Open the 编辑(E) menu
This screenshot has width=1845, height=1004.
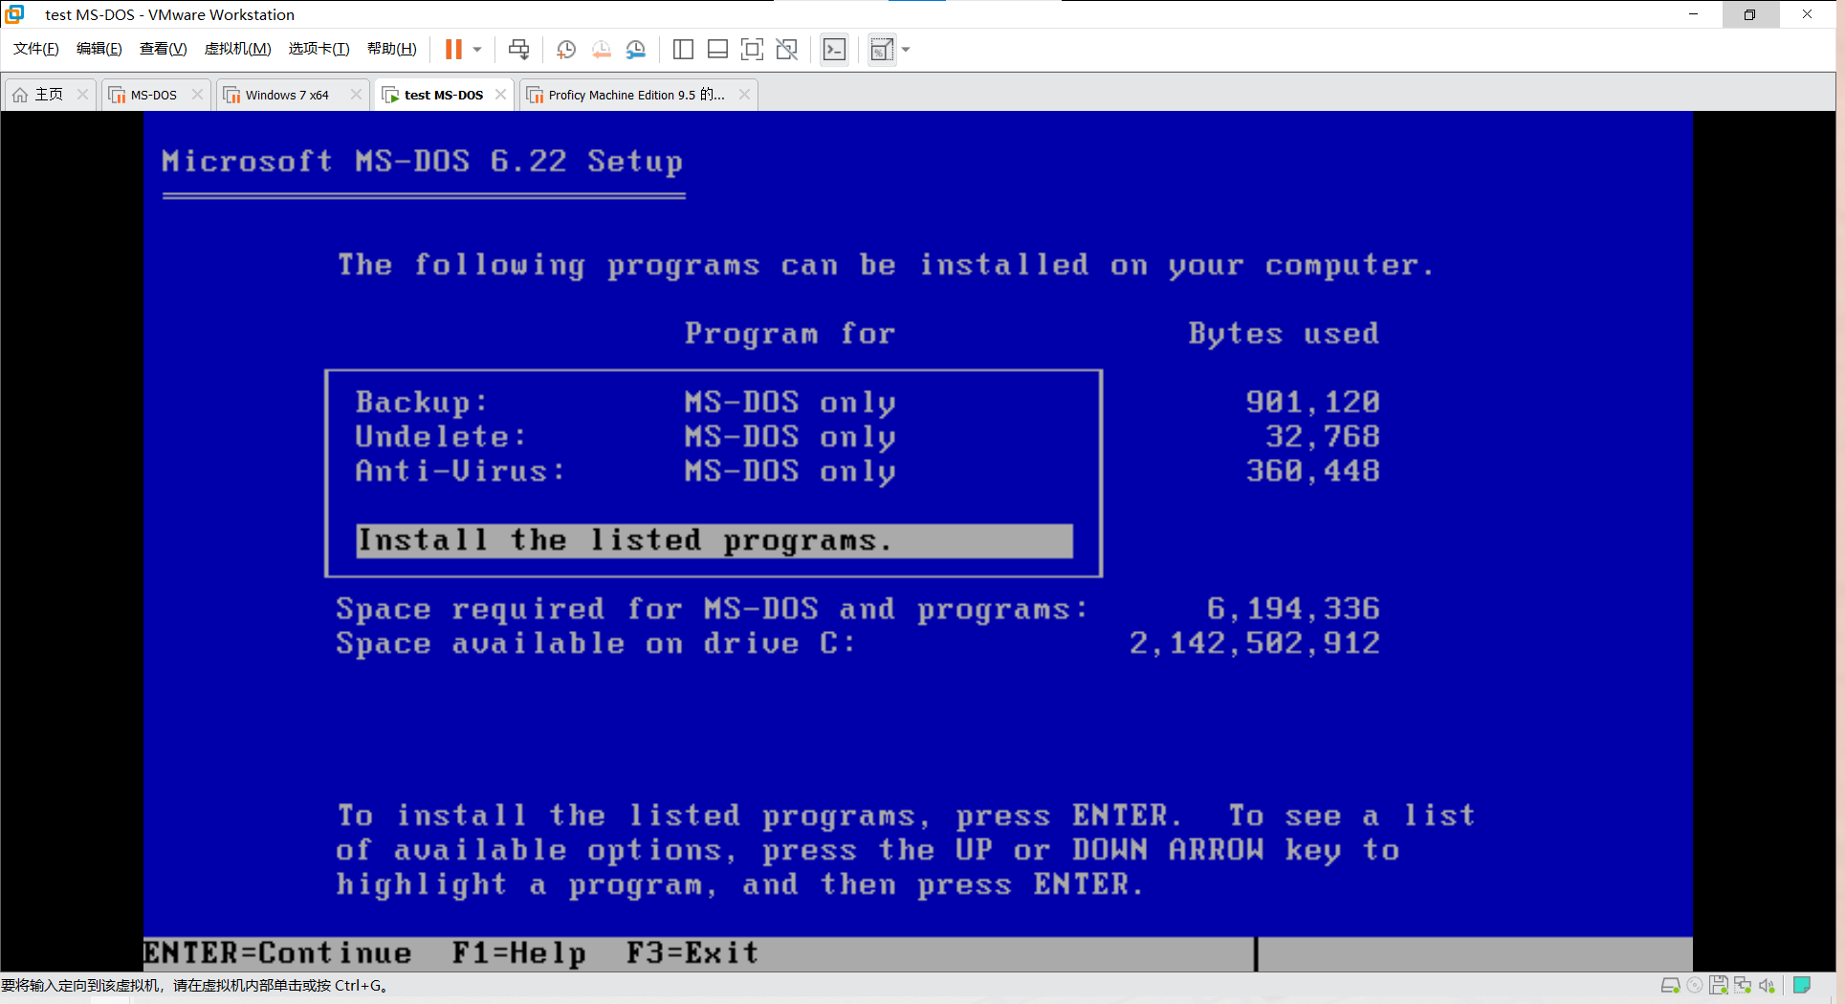[x=99, y=49]
